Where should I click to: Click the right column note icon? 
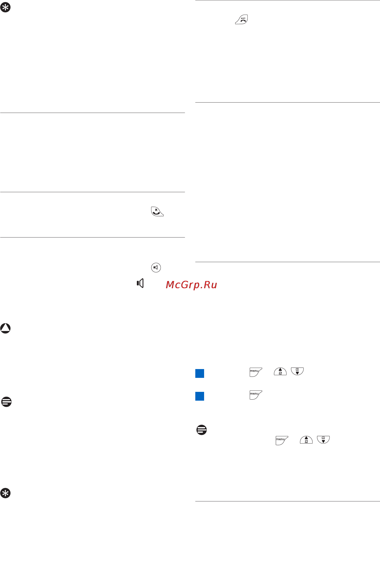pyautogui.click(x=202, y=430)
